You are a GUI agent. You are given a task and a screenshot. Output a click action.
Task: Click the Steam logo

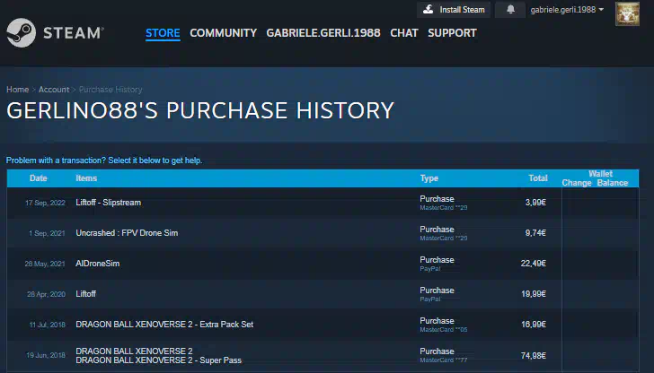55,33
